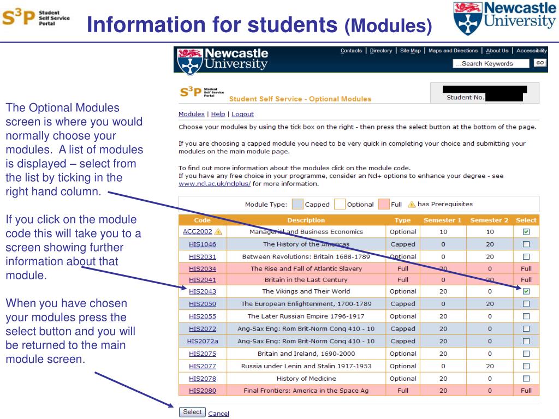
Task: Click the Logout link
Action: pos(243,114)
